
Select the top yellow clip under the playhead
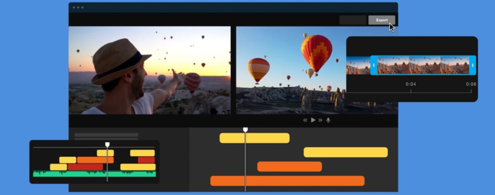[254, 138]
